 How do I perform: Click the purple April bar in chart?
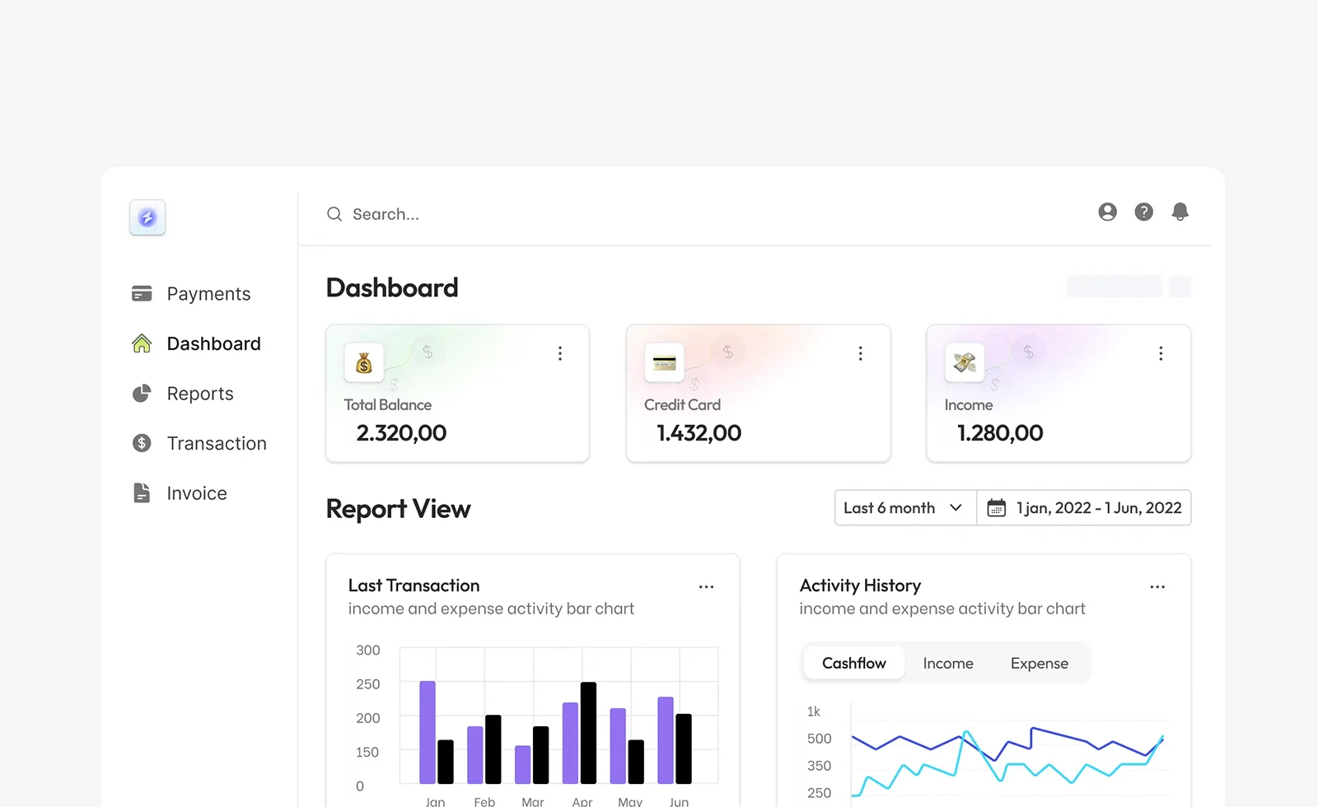coord(570,743)
